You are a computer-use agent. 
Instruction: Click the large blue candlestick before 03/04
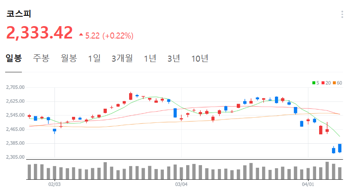point(175,113)
